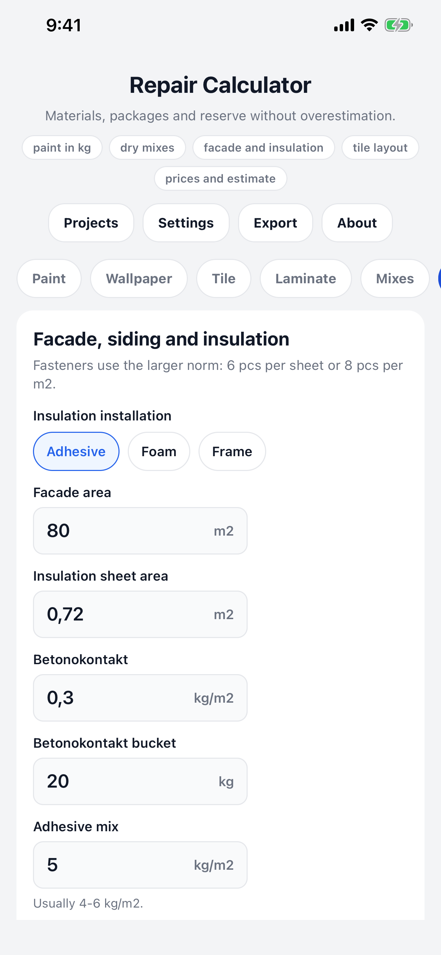Open the Tile calculator tab
441x955 pixels.
pyautogui.click(x=224, y=278)
